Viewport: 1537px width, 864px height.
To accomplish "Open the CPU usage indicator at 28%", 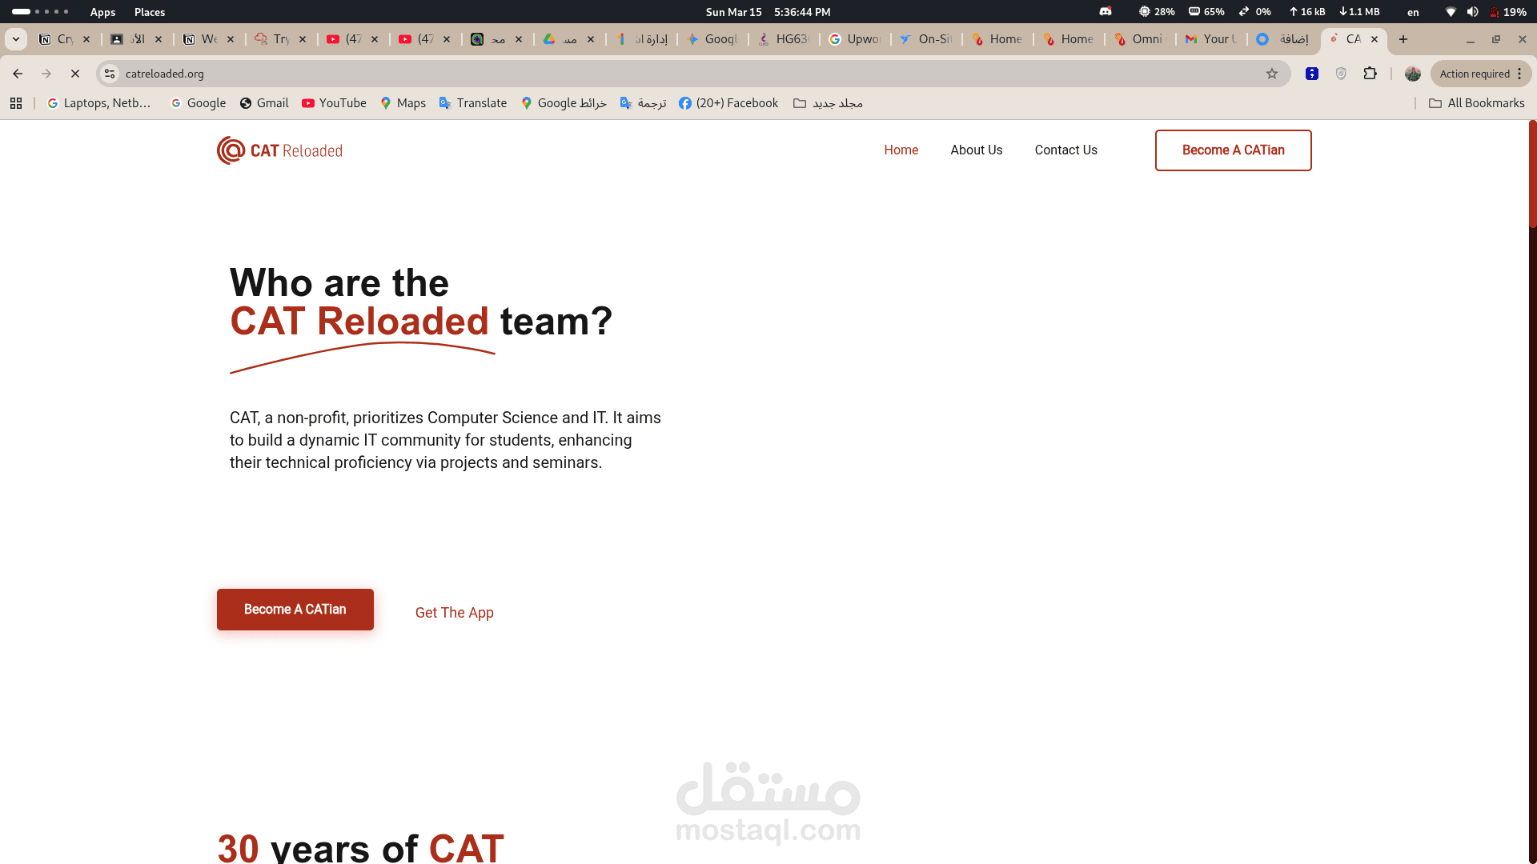I will coord(1157,12).
